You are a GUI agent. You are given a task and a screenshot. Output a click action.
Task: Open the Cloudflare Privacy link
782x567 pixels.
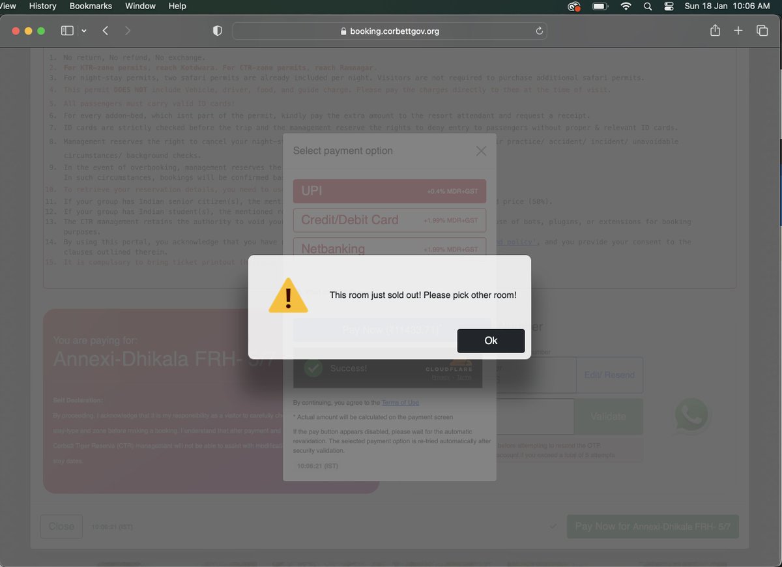(441, 377)
